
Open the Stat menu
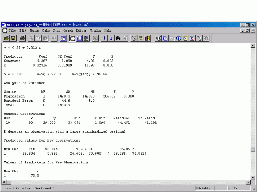[56, 30]
